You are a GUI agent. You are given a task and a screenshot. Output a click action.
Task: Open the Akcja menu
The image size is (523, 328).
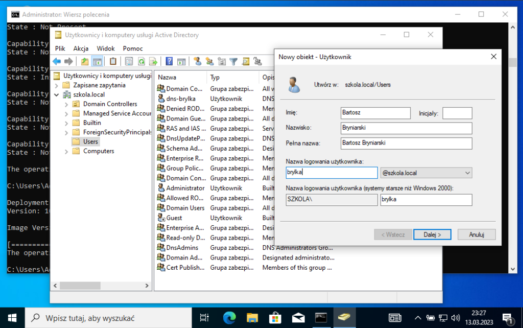[x=81, y=49]
